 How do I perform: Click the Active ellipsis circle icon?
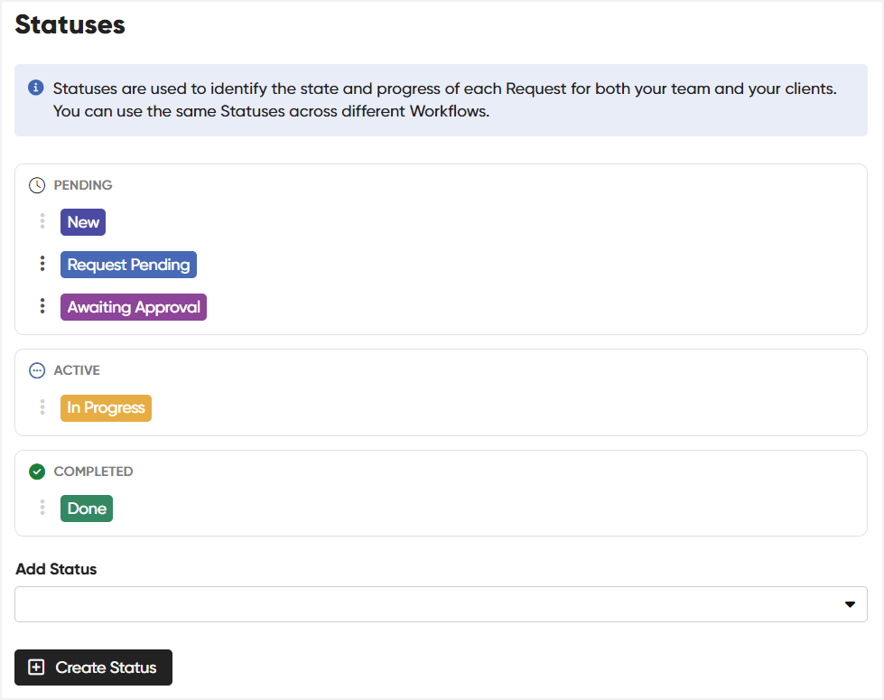coord(37,370)
